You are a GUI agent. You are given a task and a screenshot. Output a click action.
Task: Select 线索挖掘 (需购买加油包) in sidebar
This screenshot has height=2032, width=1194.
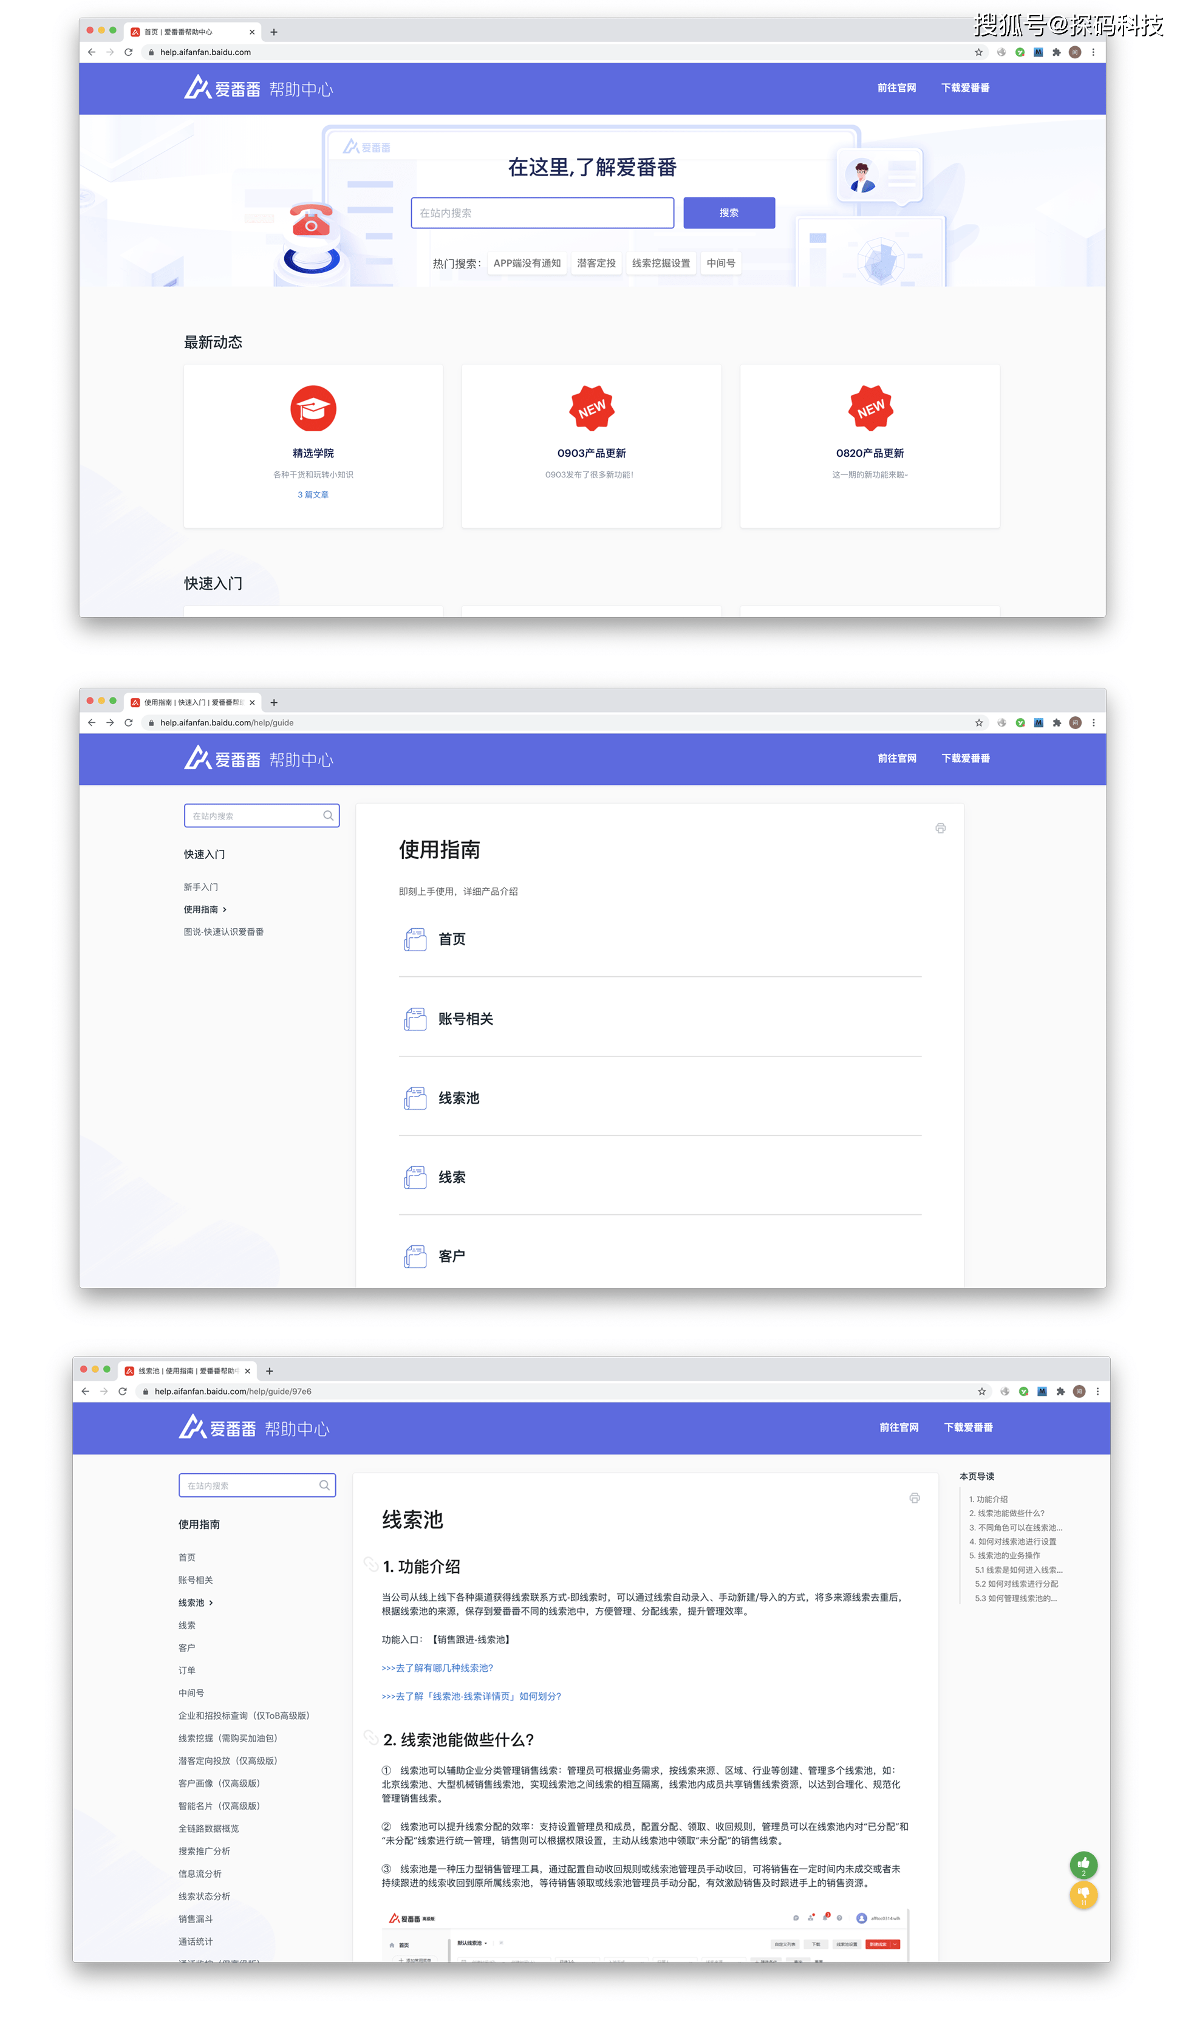pyautogui.click(x=227, y=1739)
